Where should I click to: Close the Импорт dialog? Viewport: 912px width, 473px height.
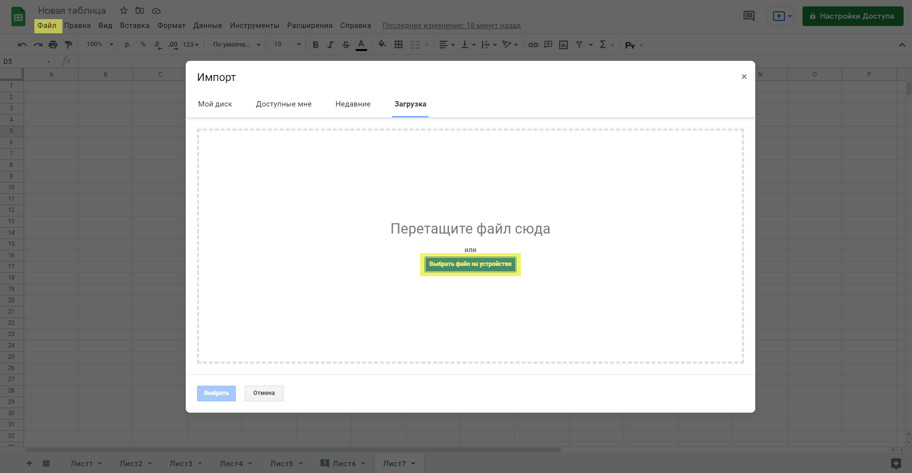tap(744, 77)
